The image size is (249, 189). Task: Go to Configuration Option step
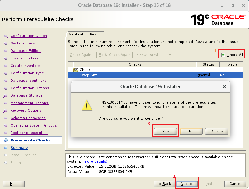pos(29,36)
